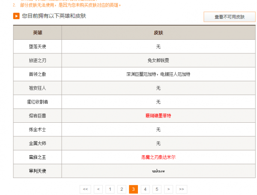Go to previous page with < button
This screenshot has width=257, height=195.
99,189
